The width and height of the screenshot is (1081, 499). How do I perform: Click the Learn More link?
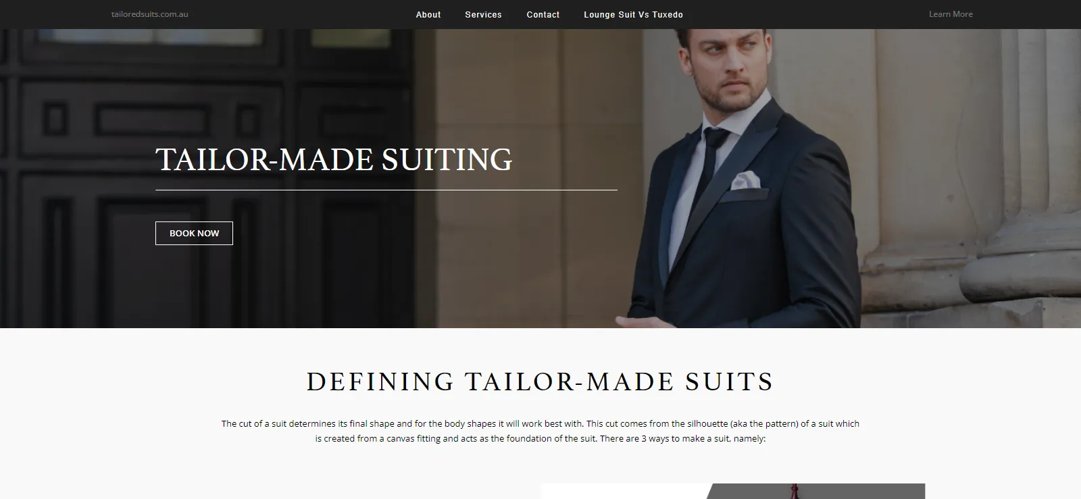point(951,14)
